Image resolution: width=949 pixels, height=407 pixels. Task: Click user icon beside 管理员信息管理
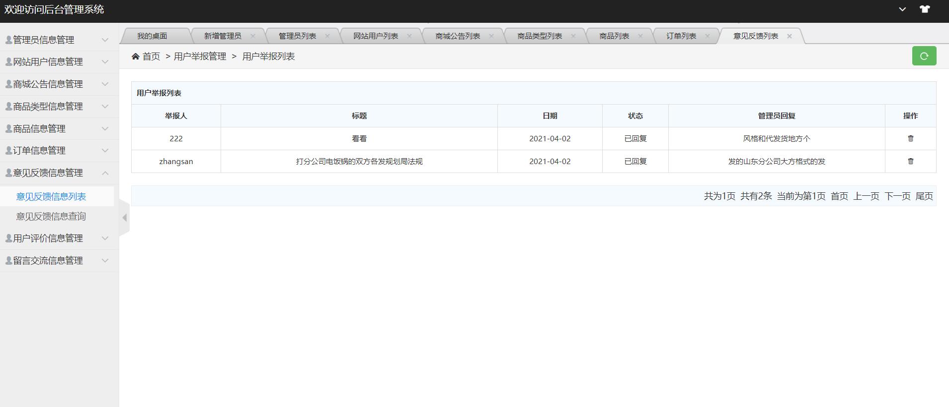(x=8, y=40)
